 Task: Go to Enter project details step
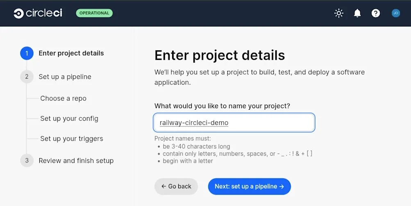click(71, 53)
